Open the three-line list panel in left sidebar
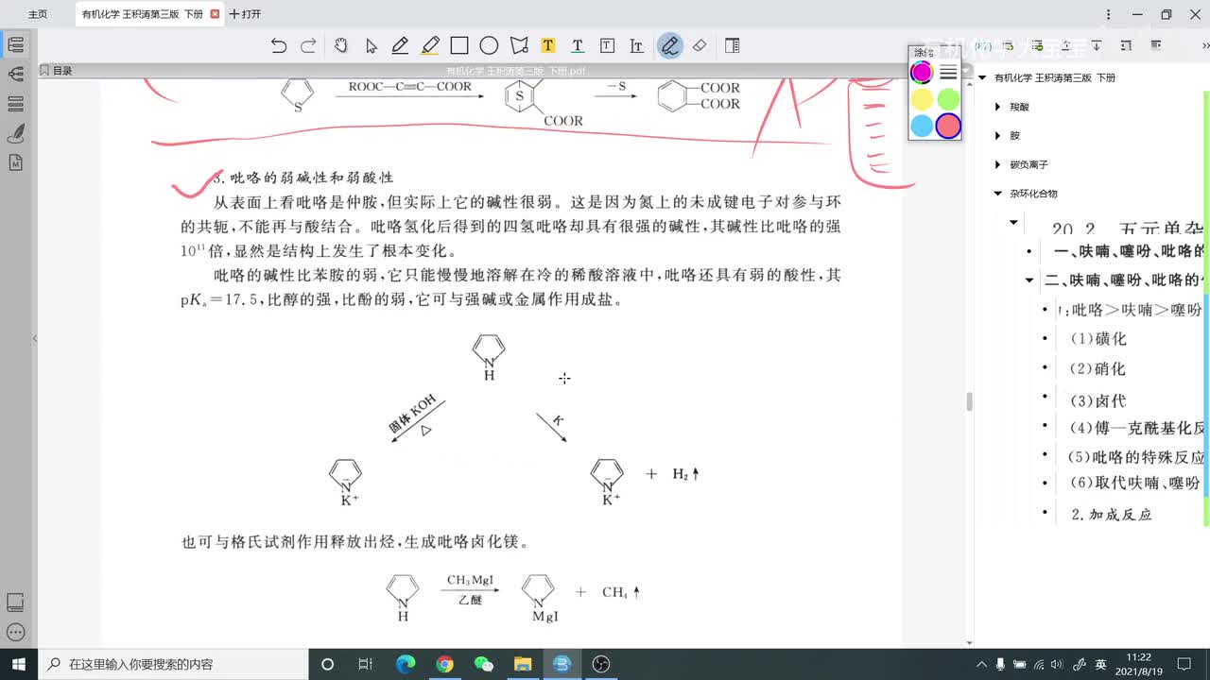 [x=15, y=103]
